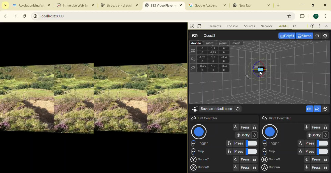Toggle gamepad controller input mode button

tap(317, 109)
